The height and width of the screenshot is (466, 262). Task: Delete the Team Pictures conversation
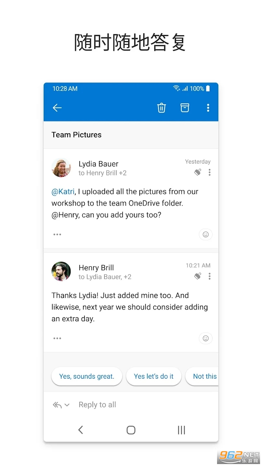161,108
